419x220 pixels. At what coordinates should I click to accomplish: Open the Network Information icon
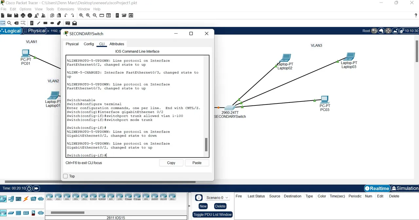tap(30, 15)
